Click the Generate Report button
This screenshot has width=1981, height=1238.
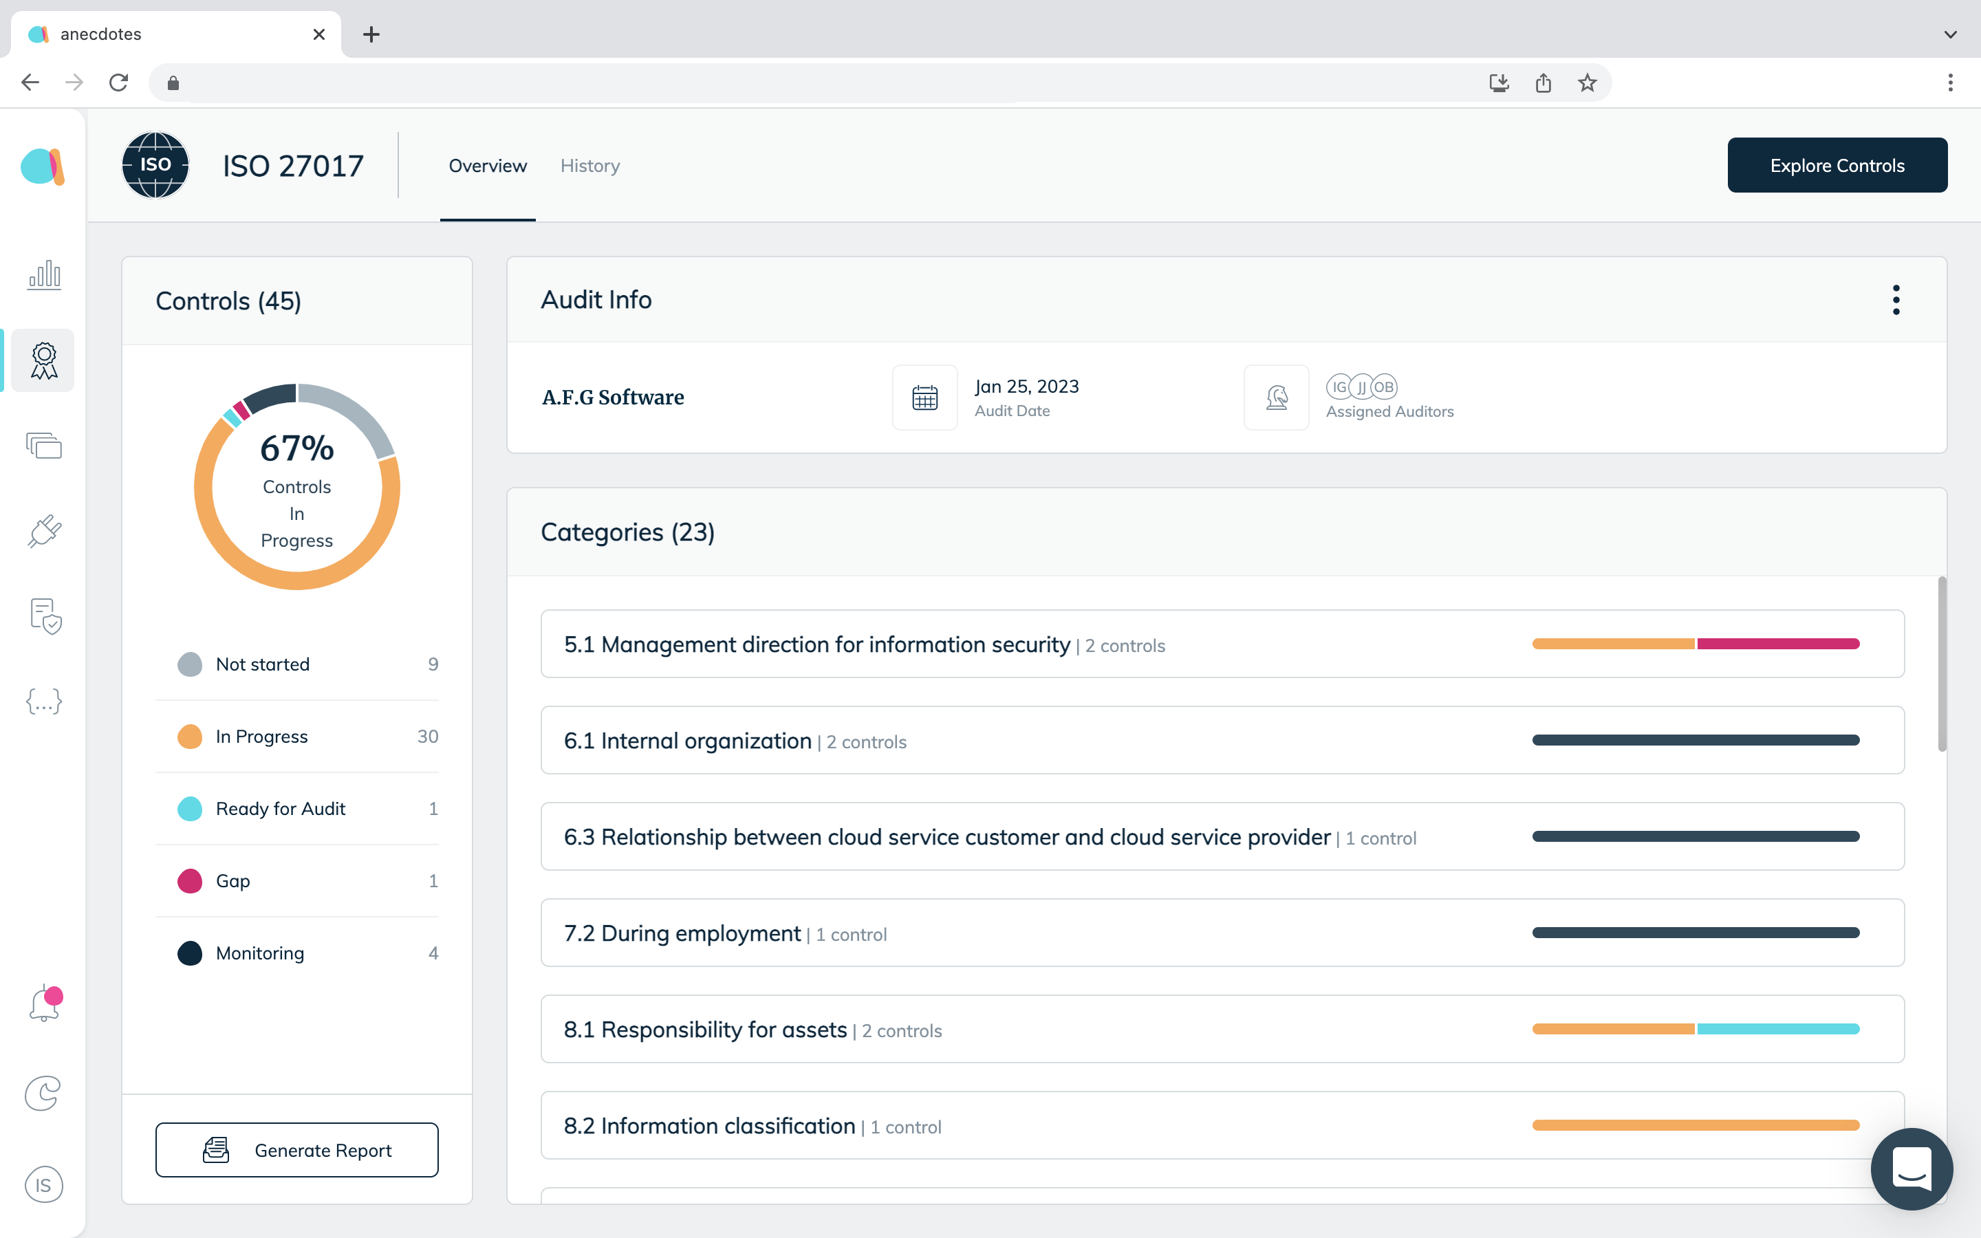[x=296, y=1149]
